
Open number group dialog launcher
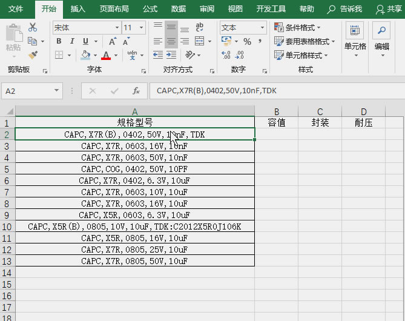coord(265,71)
